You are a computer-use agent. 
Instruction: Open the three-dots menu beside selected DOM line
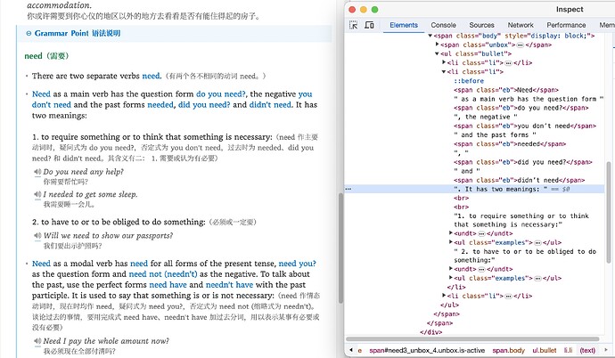[348, 189]
